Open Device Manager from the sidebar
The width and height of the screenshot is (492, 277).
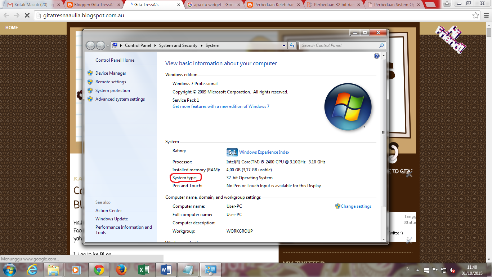(x=111, y=73)
